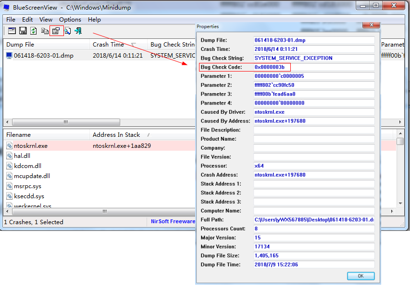Click the Find magnifier toolbar icon
The width and height of the screenshot is (410, 288).
[67, 31]
